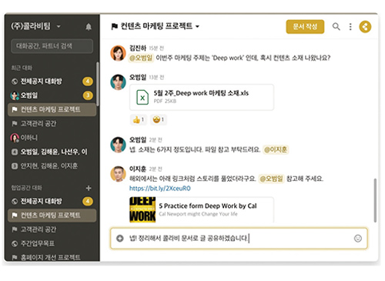This screenshot has width=385, height=281.
Task: Click the plus attach icon in message box
Action: (120, 239)
